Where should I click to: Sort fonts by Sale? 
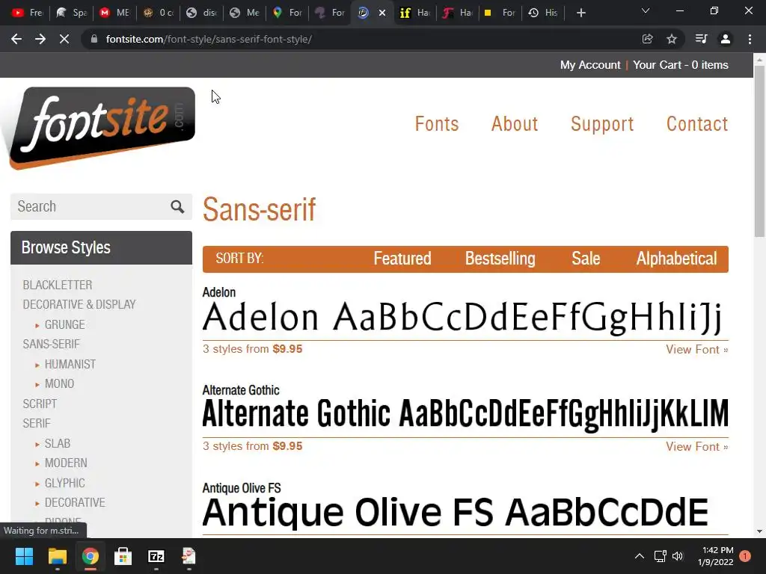(x=586, y=259)
